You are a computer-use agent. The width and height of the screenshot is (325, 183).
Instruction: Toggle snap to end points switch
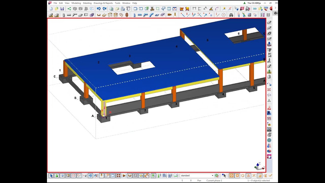coord(237,176)
